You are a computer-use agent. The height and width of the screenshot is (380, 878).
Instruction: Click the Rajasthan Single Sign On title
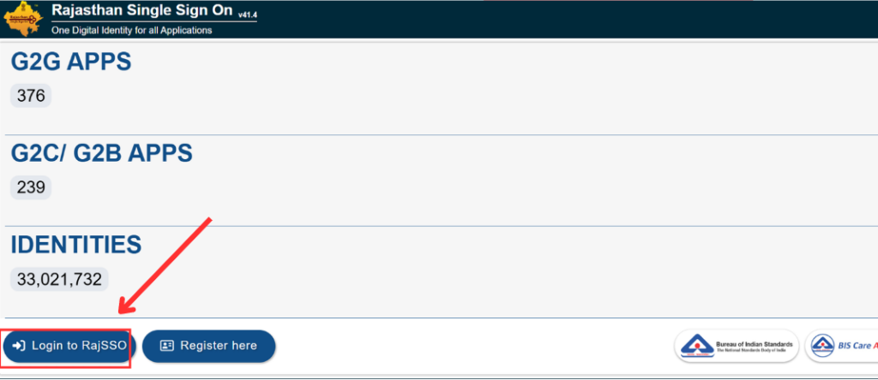pyautogui.click(x=142, y=11)
